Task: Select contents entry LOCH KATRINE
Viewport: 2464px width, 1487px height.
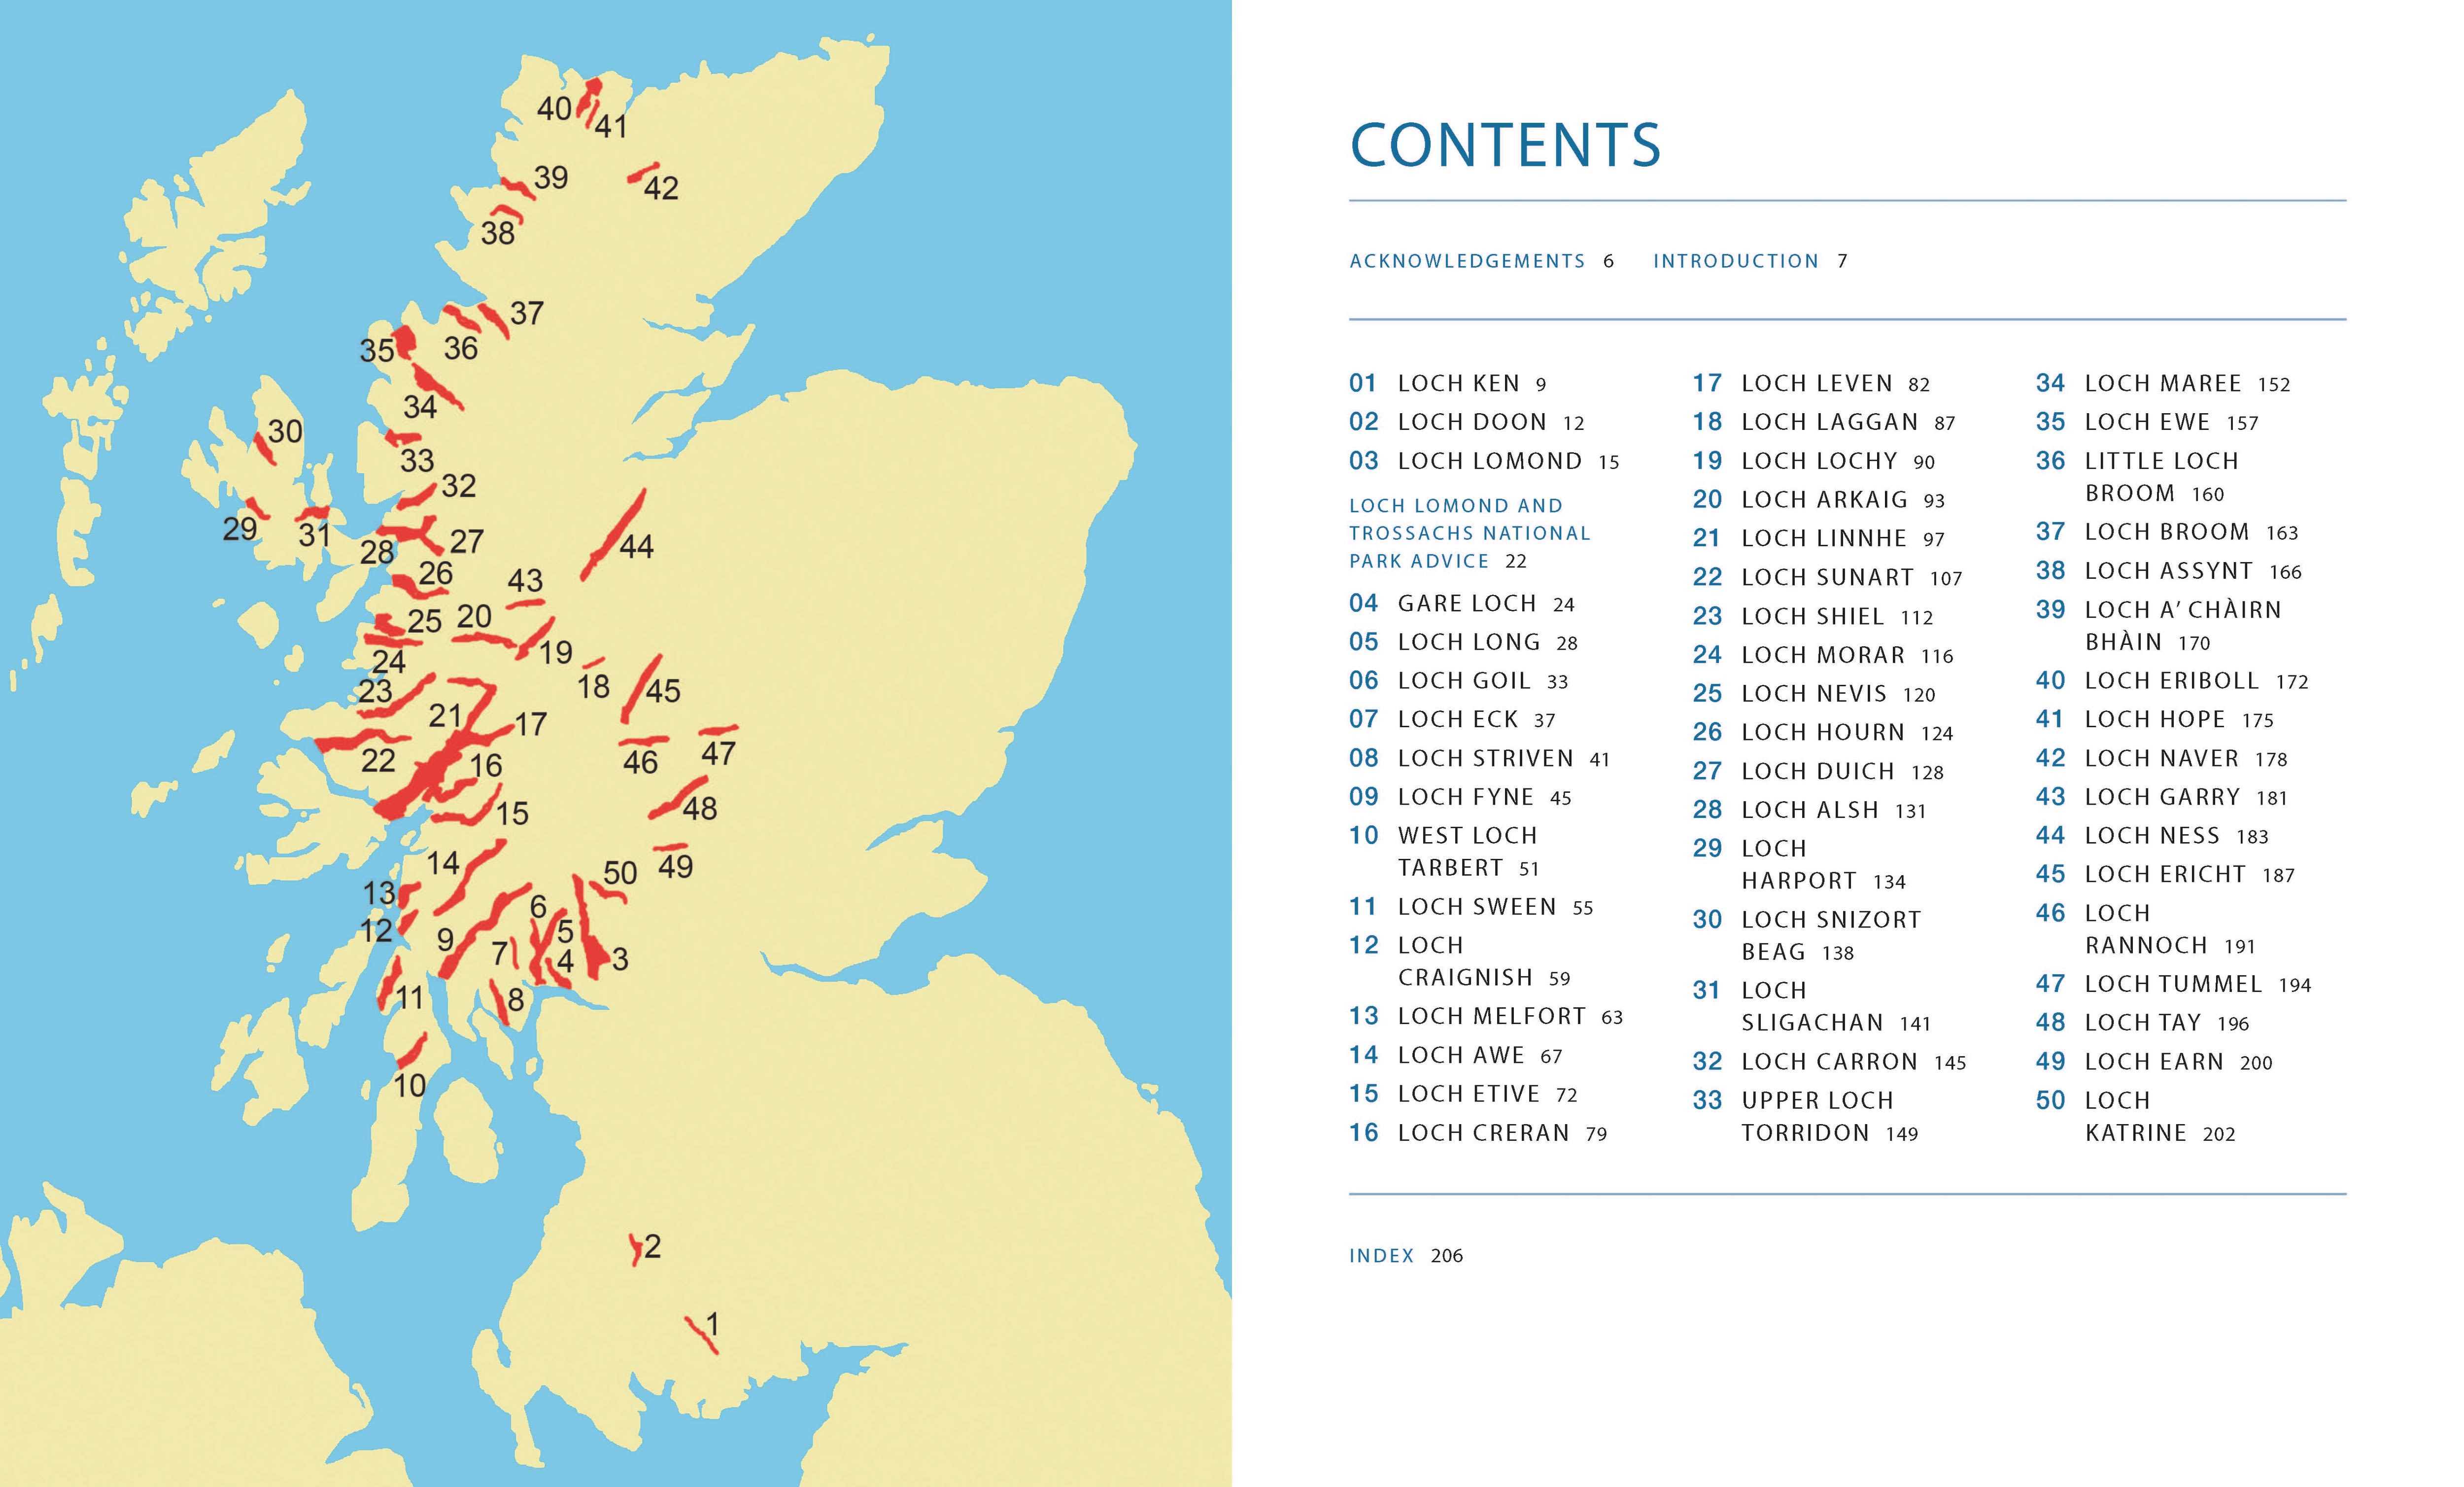Action: click(x=2136, y=1117)
